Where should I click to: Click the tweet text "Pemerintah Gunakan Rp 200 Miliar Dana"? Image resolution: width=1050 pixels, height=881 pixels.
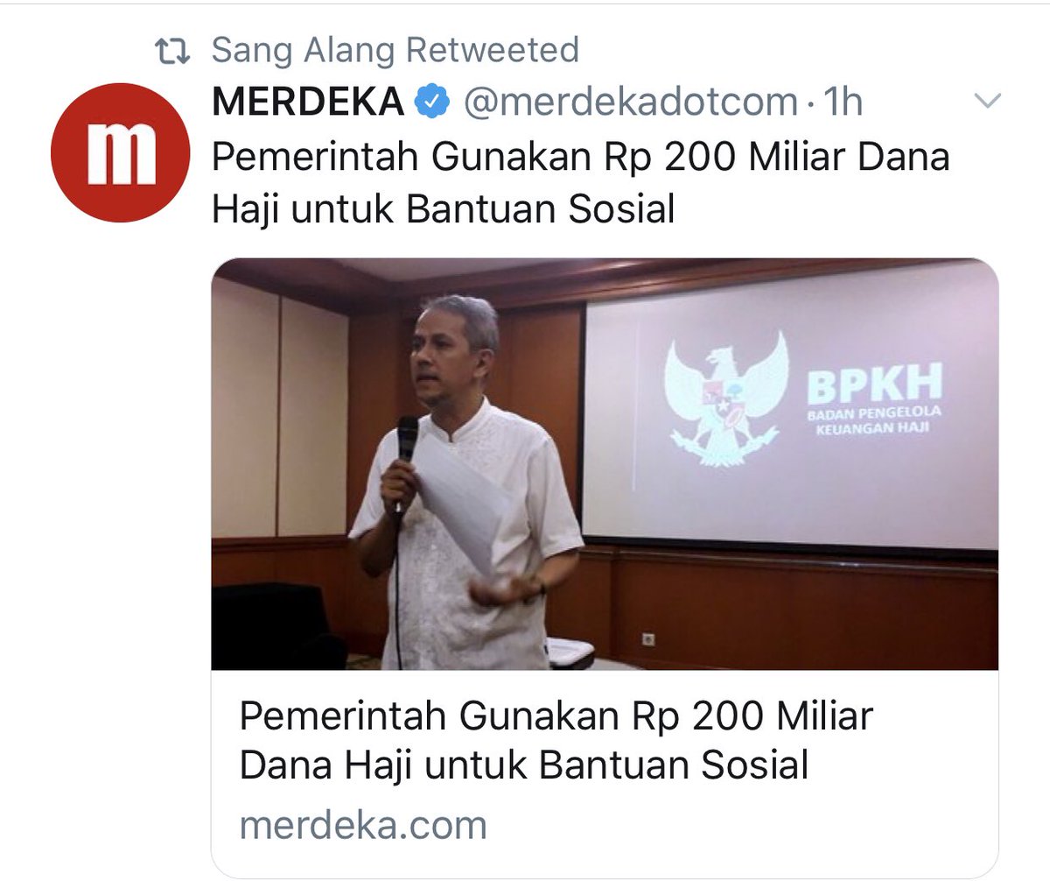click(x=581, y=158)
